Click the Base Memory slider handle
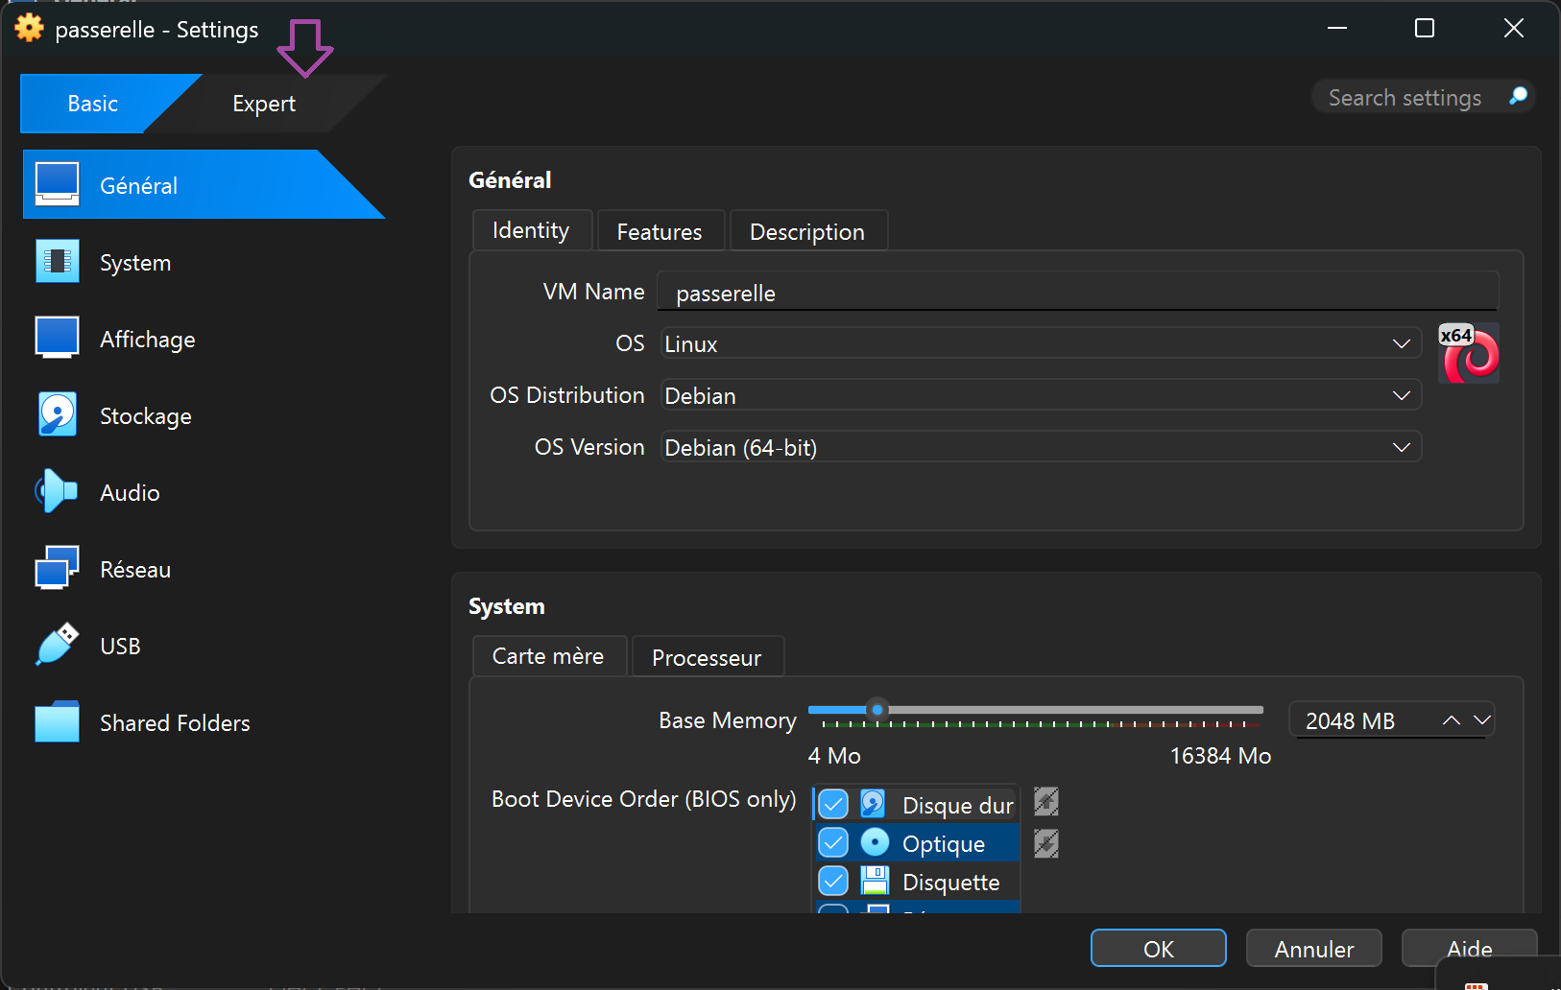 click(877, 710)
